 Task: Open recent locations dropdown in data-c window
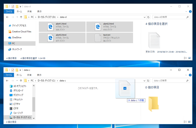click(x=17, y=81)
